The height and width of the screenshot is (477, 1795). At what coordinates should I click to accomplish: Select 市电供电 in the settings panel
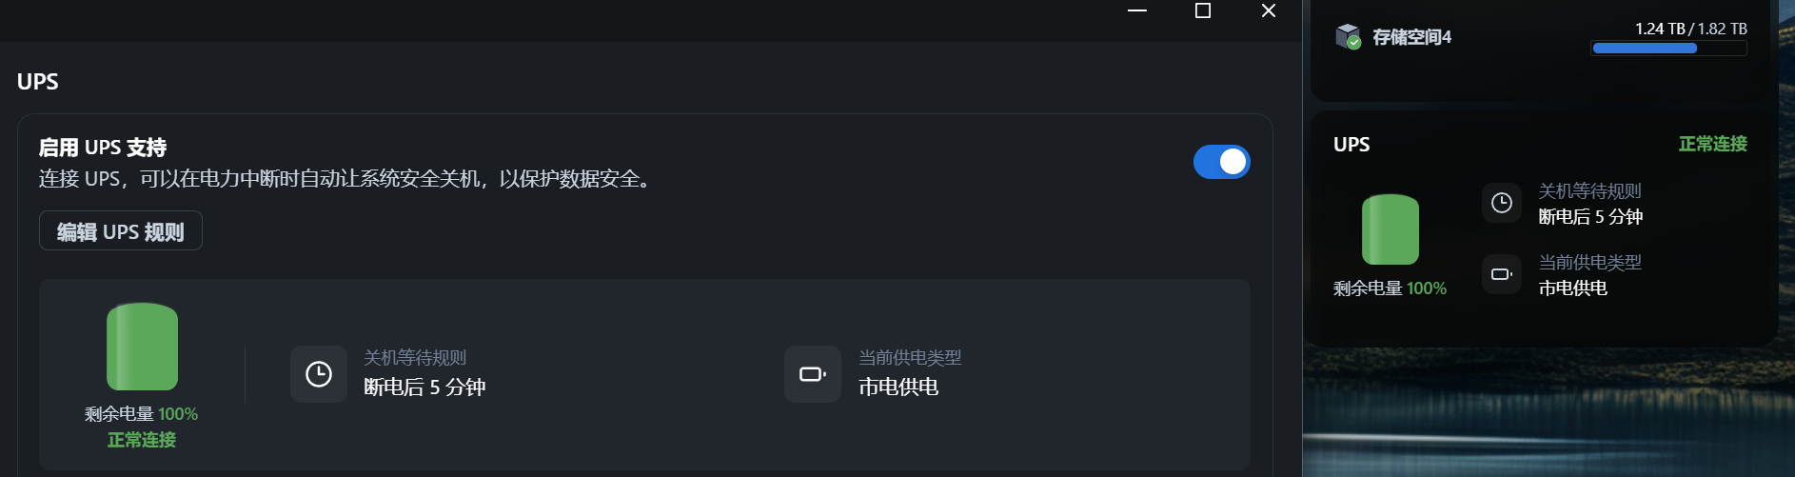click(x=898, y=388)
